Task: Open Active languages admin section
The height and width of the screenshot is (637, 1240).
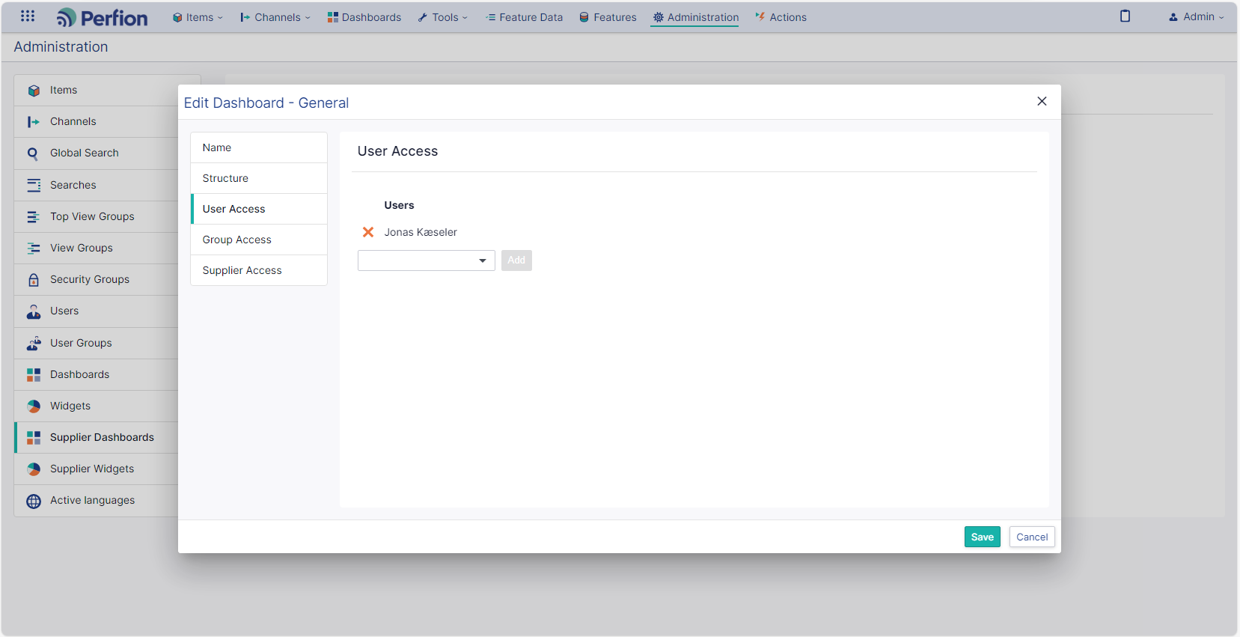Action: point(96,501)
